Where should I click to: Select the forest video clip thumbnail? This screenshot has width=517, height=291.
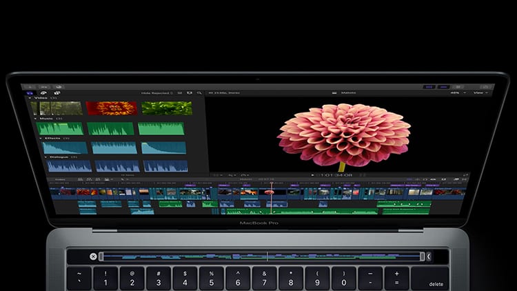(57, 108)
